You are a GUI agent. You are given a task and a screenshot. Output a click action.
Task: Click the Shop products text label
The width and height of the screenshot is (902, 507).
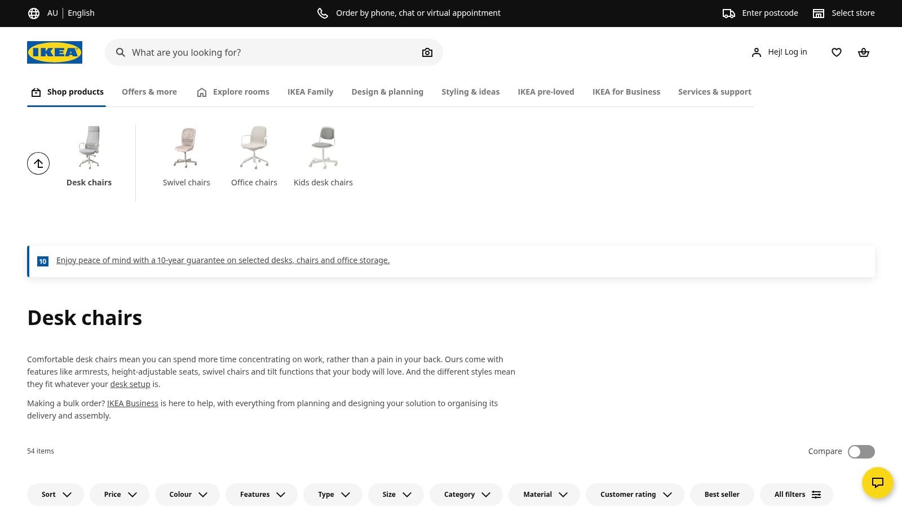(x=76, y=92)
